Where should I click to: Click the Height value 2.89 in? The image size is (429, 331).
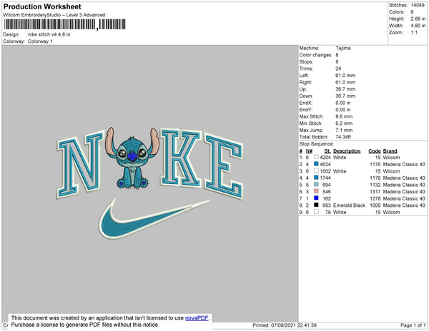pos(418,19)
